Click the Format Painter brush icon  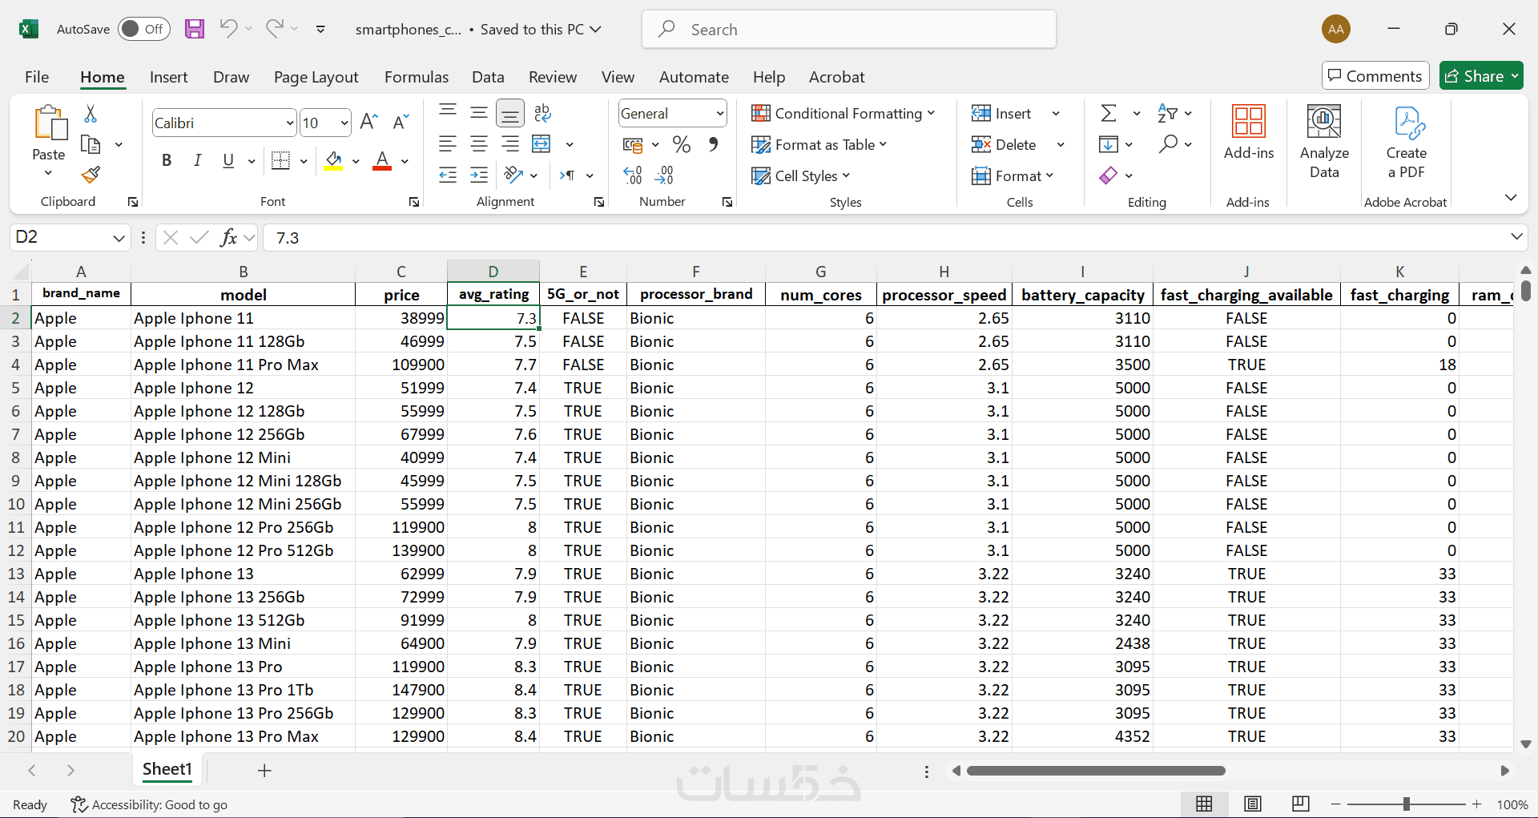point(91,175)
